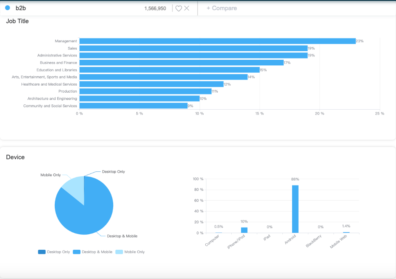Click the Sales axis label
Viewport: 396px width, 279px height.
(72, 48)
